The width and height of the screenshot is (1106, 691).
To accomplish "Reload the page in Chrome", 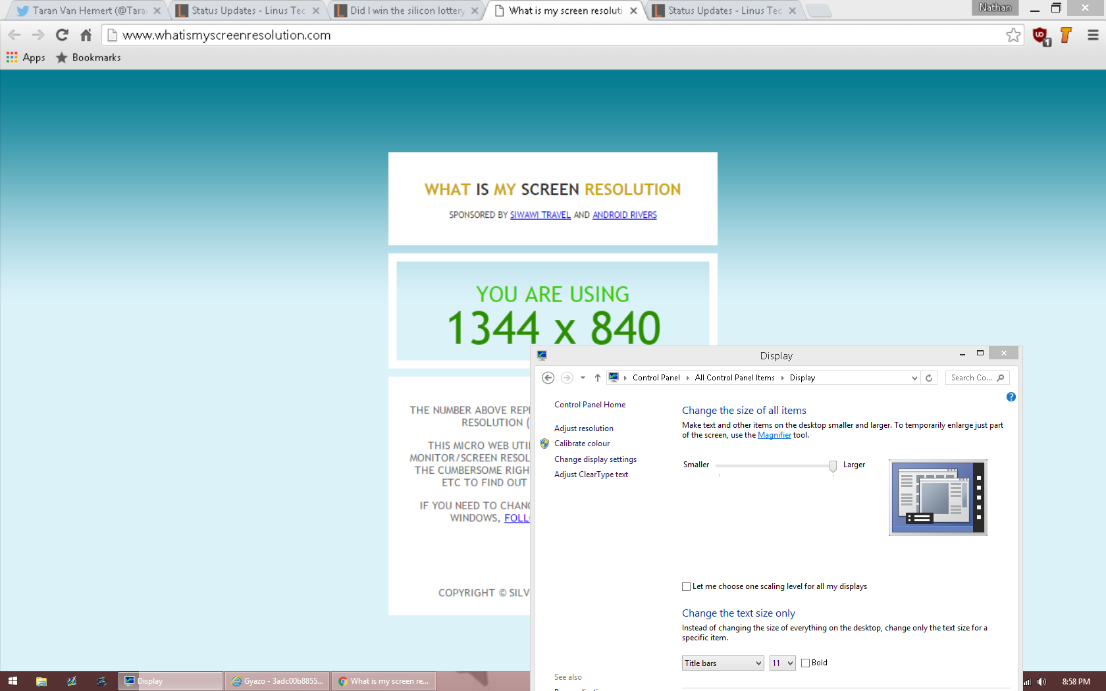I will [x=62, y=35].
